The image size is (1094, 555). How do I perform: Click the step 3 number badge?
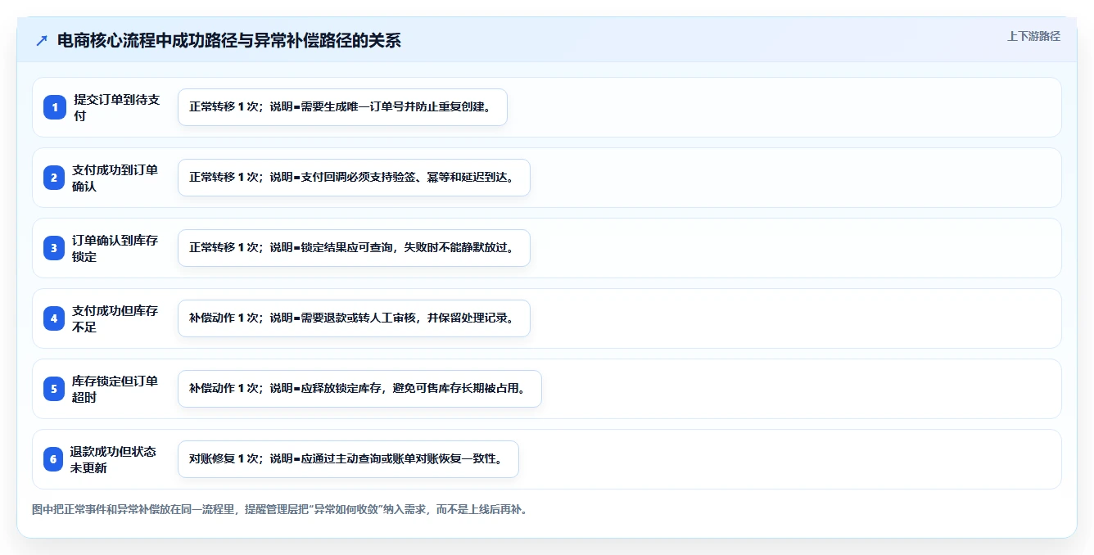tap(54, 248)
